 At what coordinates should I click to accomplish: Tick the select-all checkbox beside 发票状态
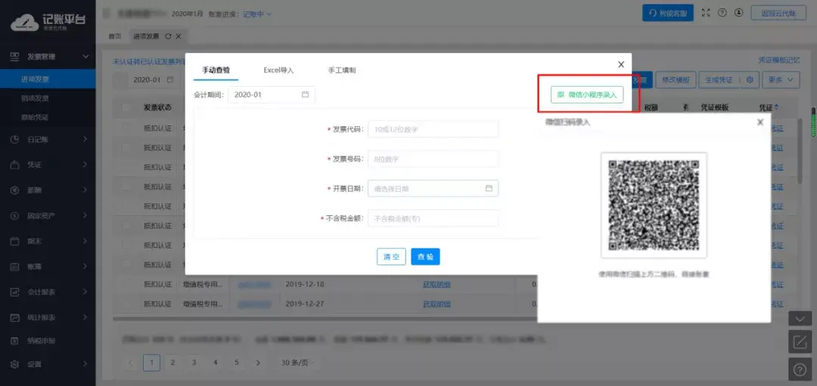(126, 108)
